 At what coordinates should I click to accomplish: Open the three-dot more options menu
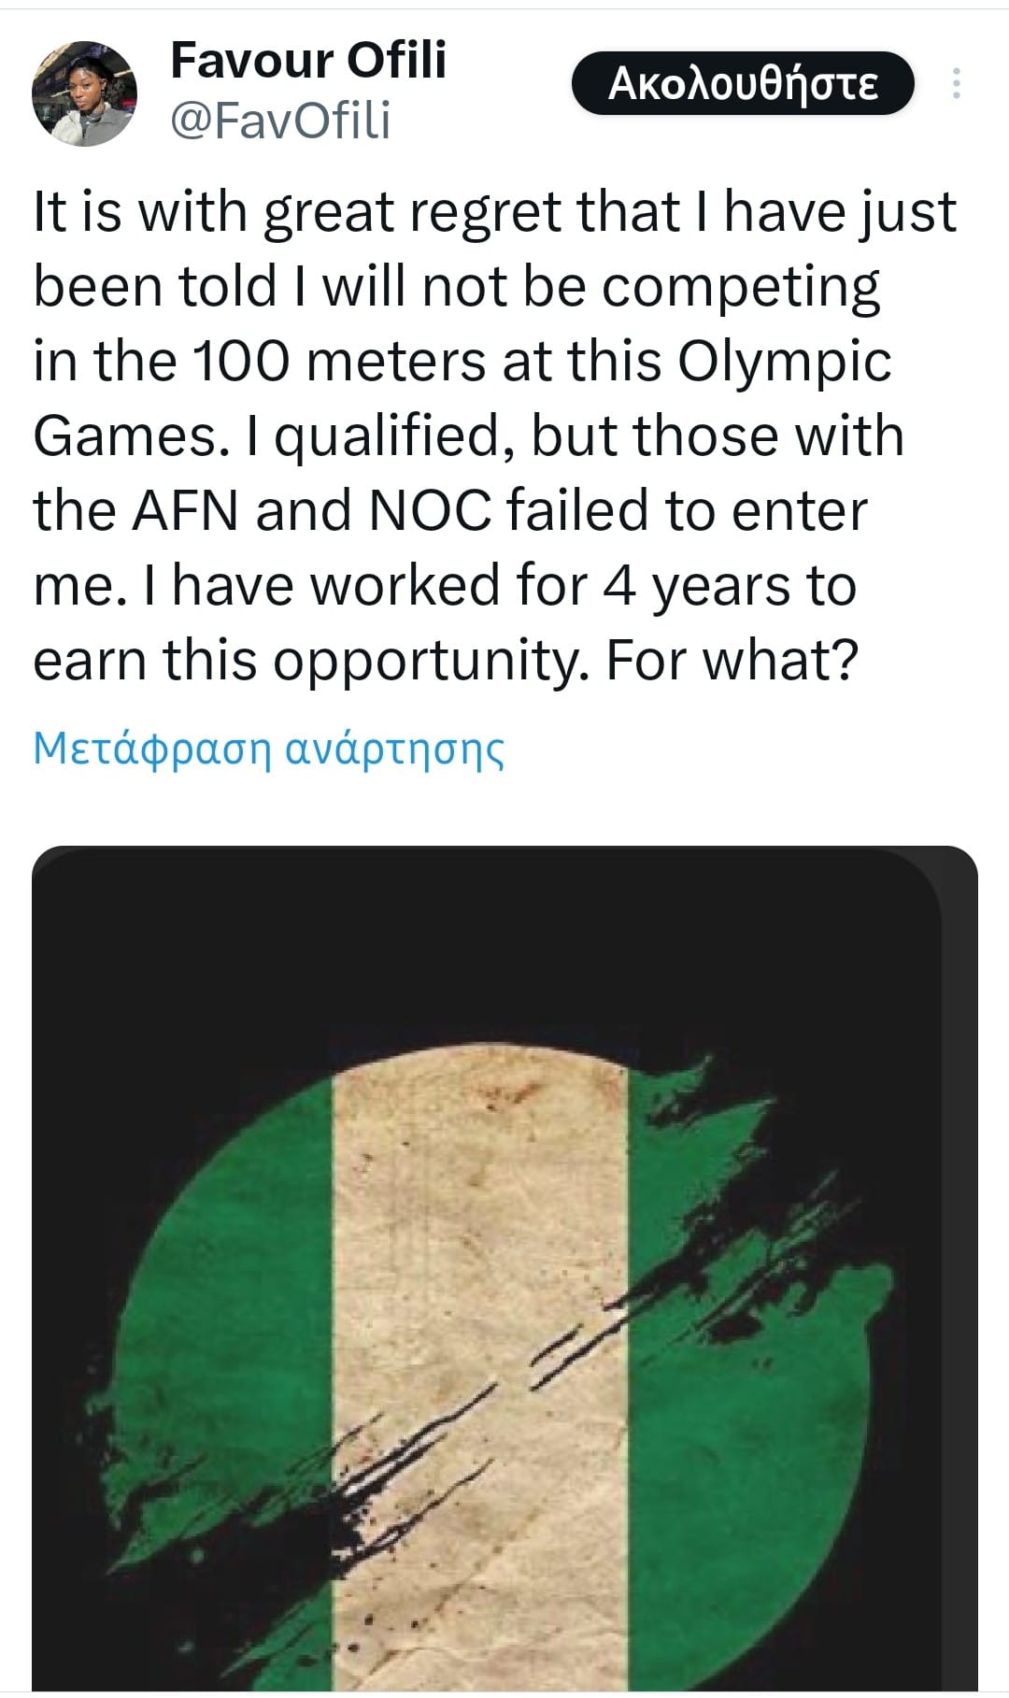click(x=956, y=84)
